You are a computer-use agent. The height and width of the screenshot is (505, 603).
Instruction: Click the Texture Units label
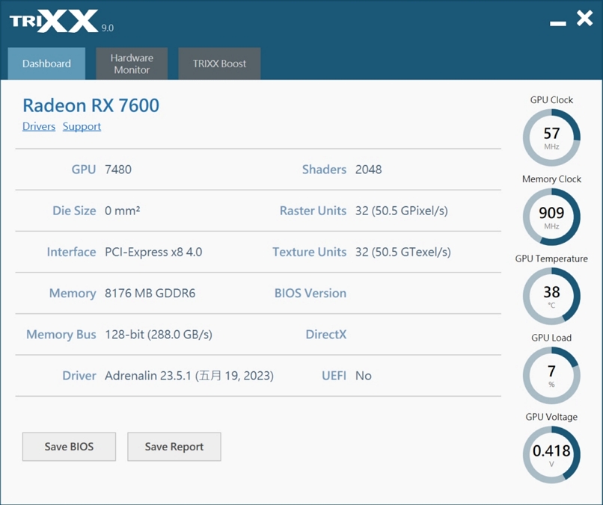tap(310, 252)
